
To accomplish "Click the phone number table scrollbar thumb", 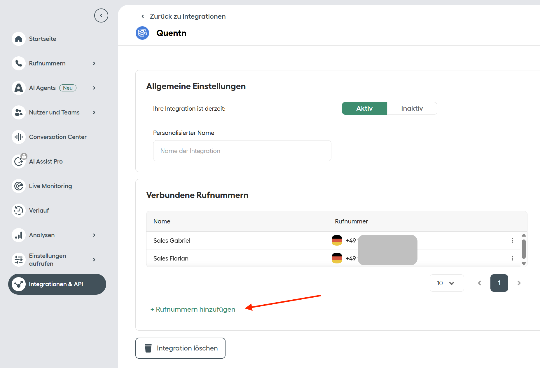I will 524,249.
